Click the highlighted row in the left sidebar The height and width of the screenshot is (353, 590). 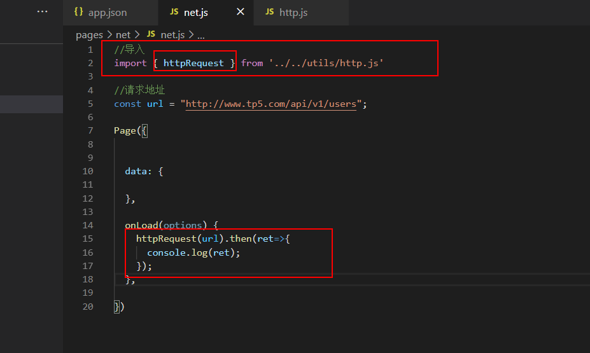pyautogui.click(x=31, y=104)
